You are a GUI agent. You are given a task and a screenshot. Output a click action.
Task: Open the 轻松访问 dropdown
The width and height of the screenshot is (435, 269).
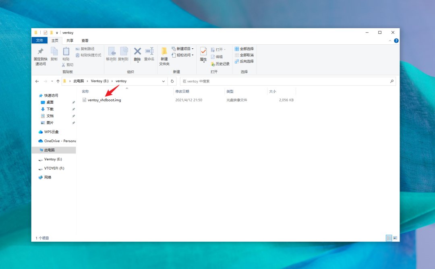pyautogui.click(x=182, y=55)
